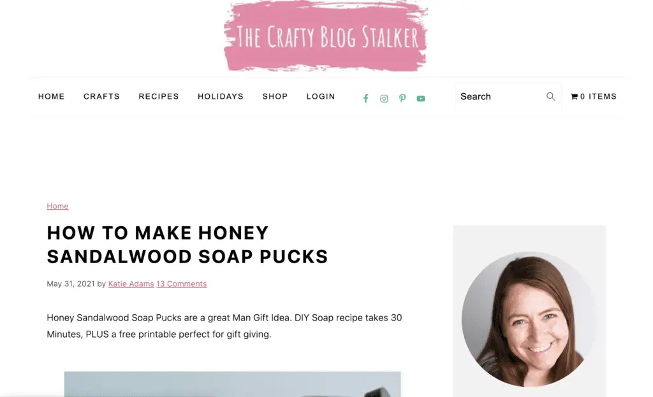Image resolution: width=653 pixels, height=397 pixels.
Task: Jump to the 13 Comments link
Action: [182, 284]
